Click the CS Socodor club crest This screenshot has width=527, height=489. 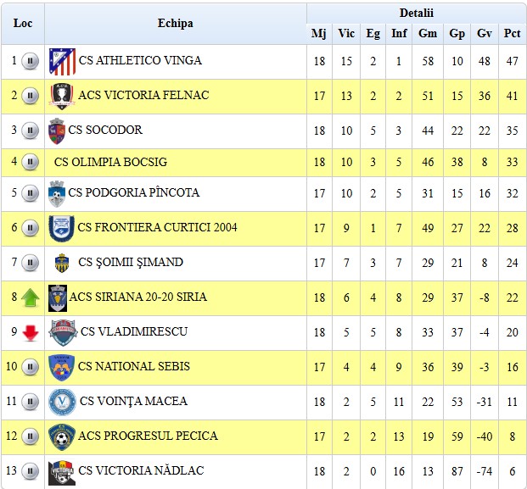[x=57, y=131]
